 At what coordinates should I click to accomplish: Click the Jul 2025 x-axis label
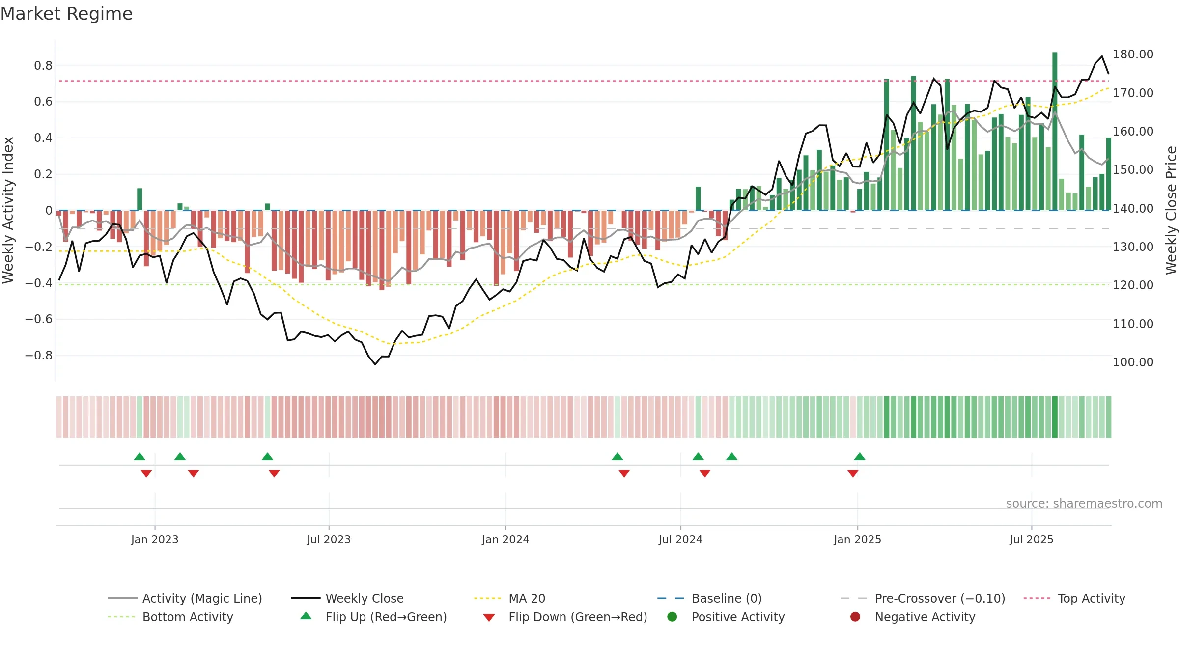coord(1032,540)
